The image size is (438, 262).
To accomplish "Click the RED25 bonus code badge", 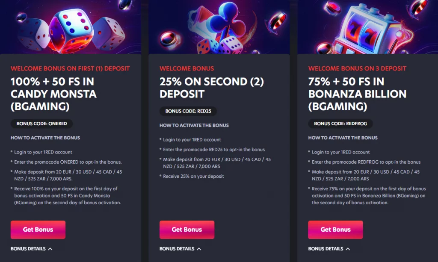I will [188, 111].
